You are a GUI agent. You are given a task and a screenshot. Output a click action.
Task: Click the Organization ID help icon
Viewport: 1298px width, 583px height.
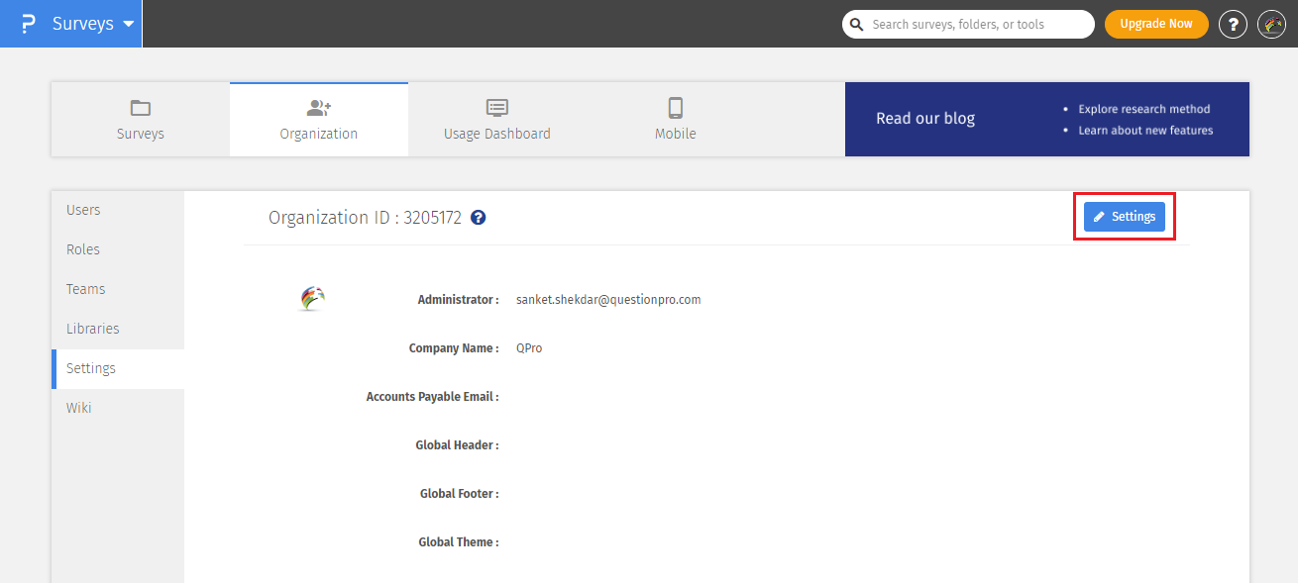479,218
